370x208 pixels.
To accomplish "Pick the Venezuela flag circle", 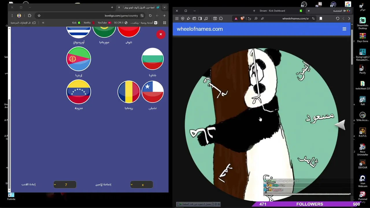I will pyautogui.click(x=79, y=92).
